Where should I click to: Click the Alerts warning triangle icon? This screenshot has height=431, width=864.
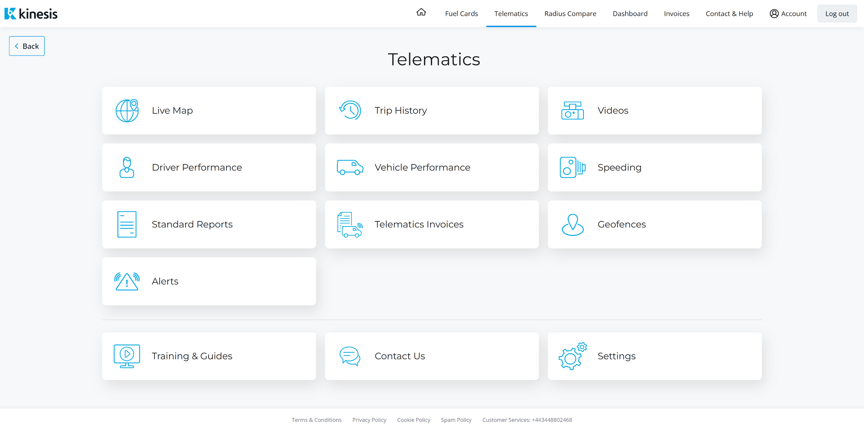coord(127,281)
